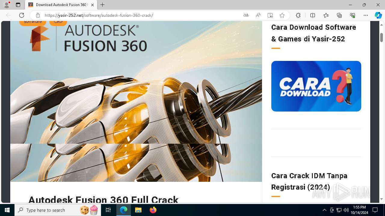Click the address bar URL field
The image size is (385, 216).
click(x=141, y=15)
